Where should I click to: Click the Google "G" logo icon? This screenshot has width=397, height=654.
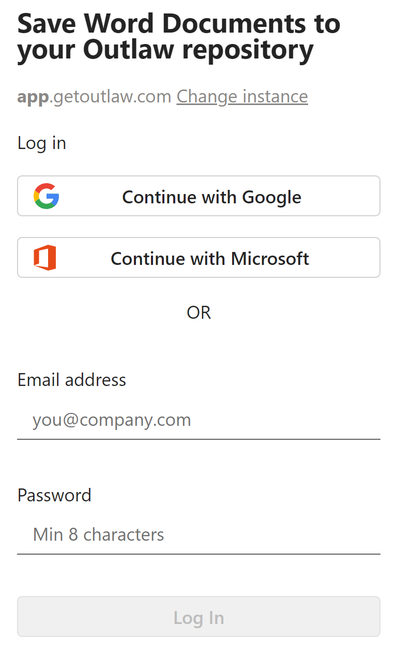point(47,196)
